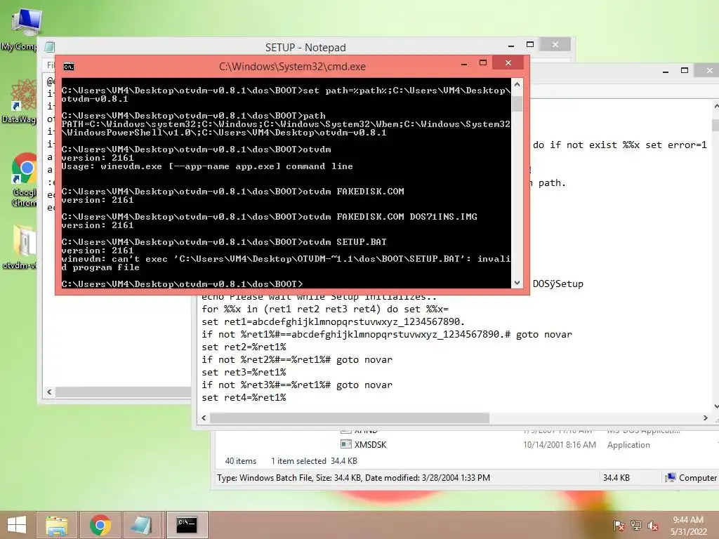
Task: Click the 'Application' type cell for XMSDSK
Action: coord(628,444)
